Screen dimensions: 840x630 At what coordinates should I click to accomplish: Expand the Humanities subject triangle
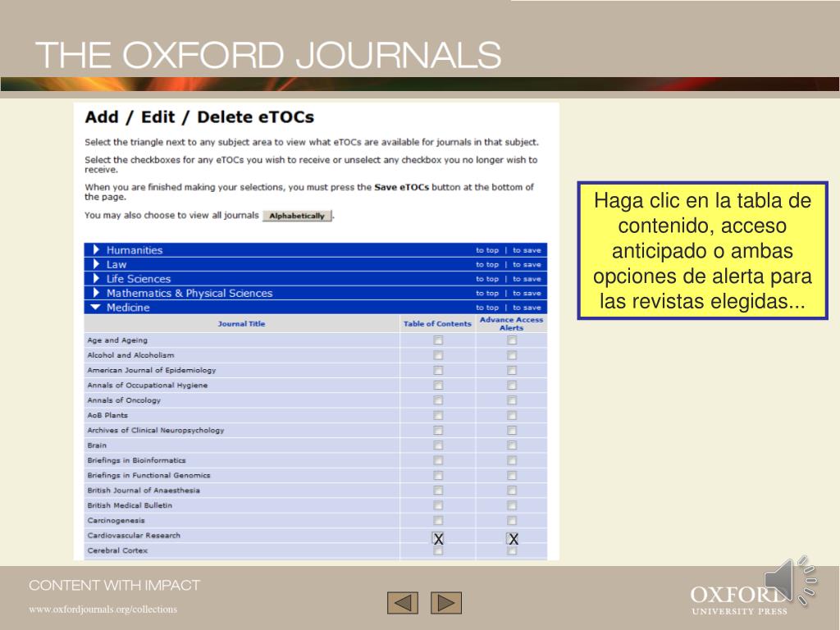[97, 249]
